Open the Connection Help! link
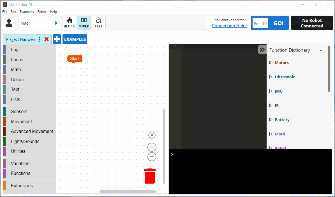This screenshot has width=335, height=197. pyautogui.click(x=229, y=26)
